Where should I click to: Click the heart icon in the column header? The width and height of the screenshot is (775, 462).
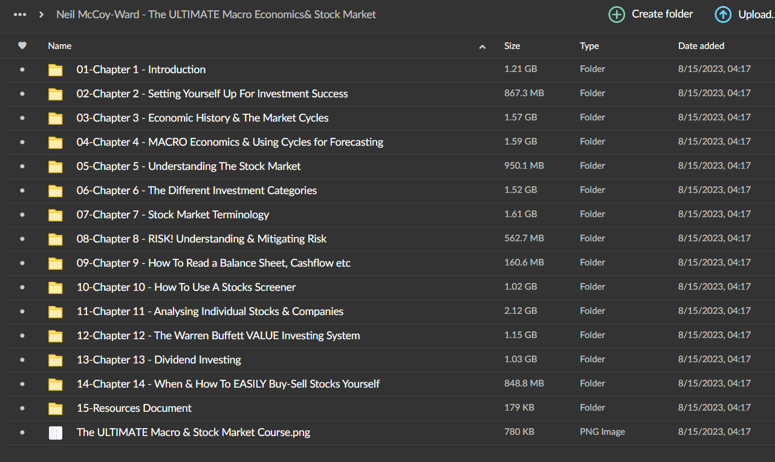22,45
